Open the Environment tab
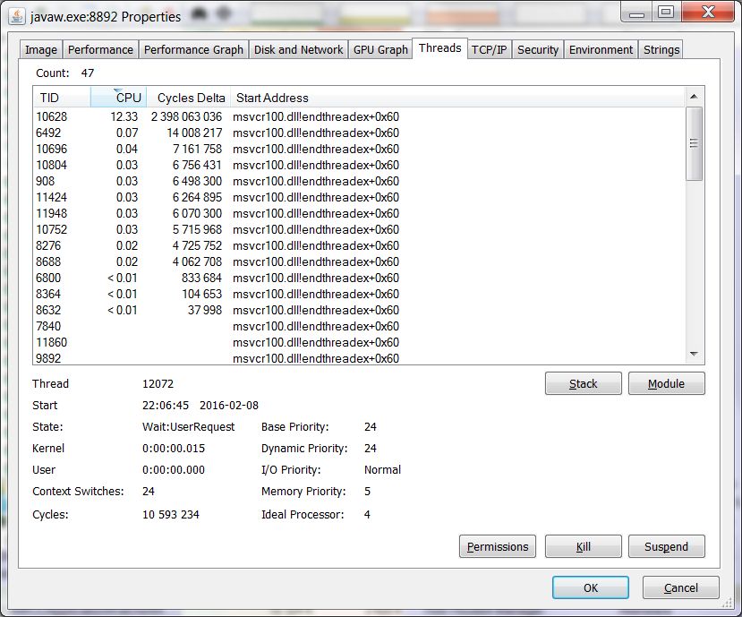 pyautogui.click(x=601, y=50)
